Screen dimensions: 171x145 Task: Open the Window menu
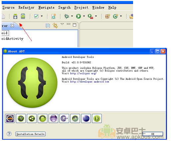click(x=98, y=7)
